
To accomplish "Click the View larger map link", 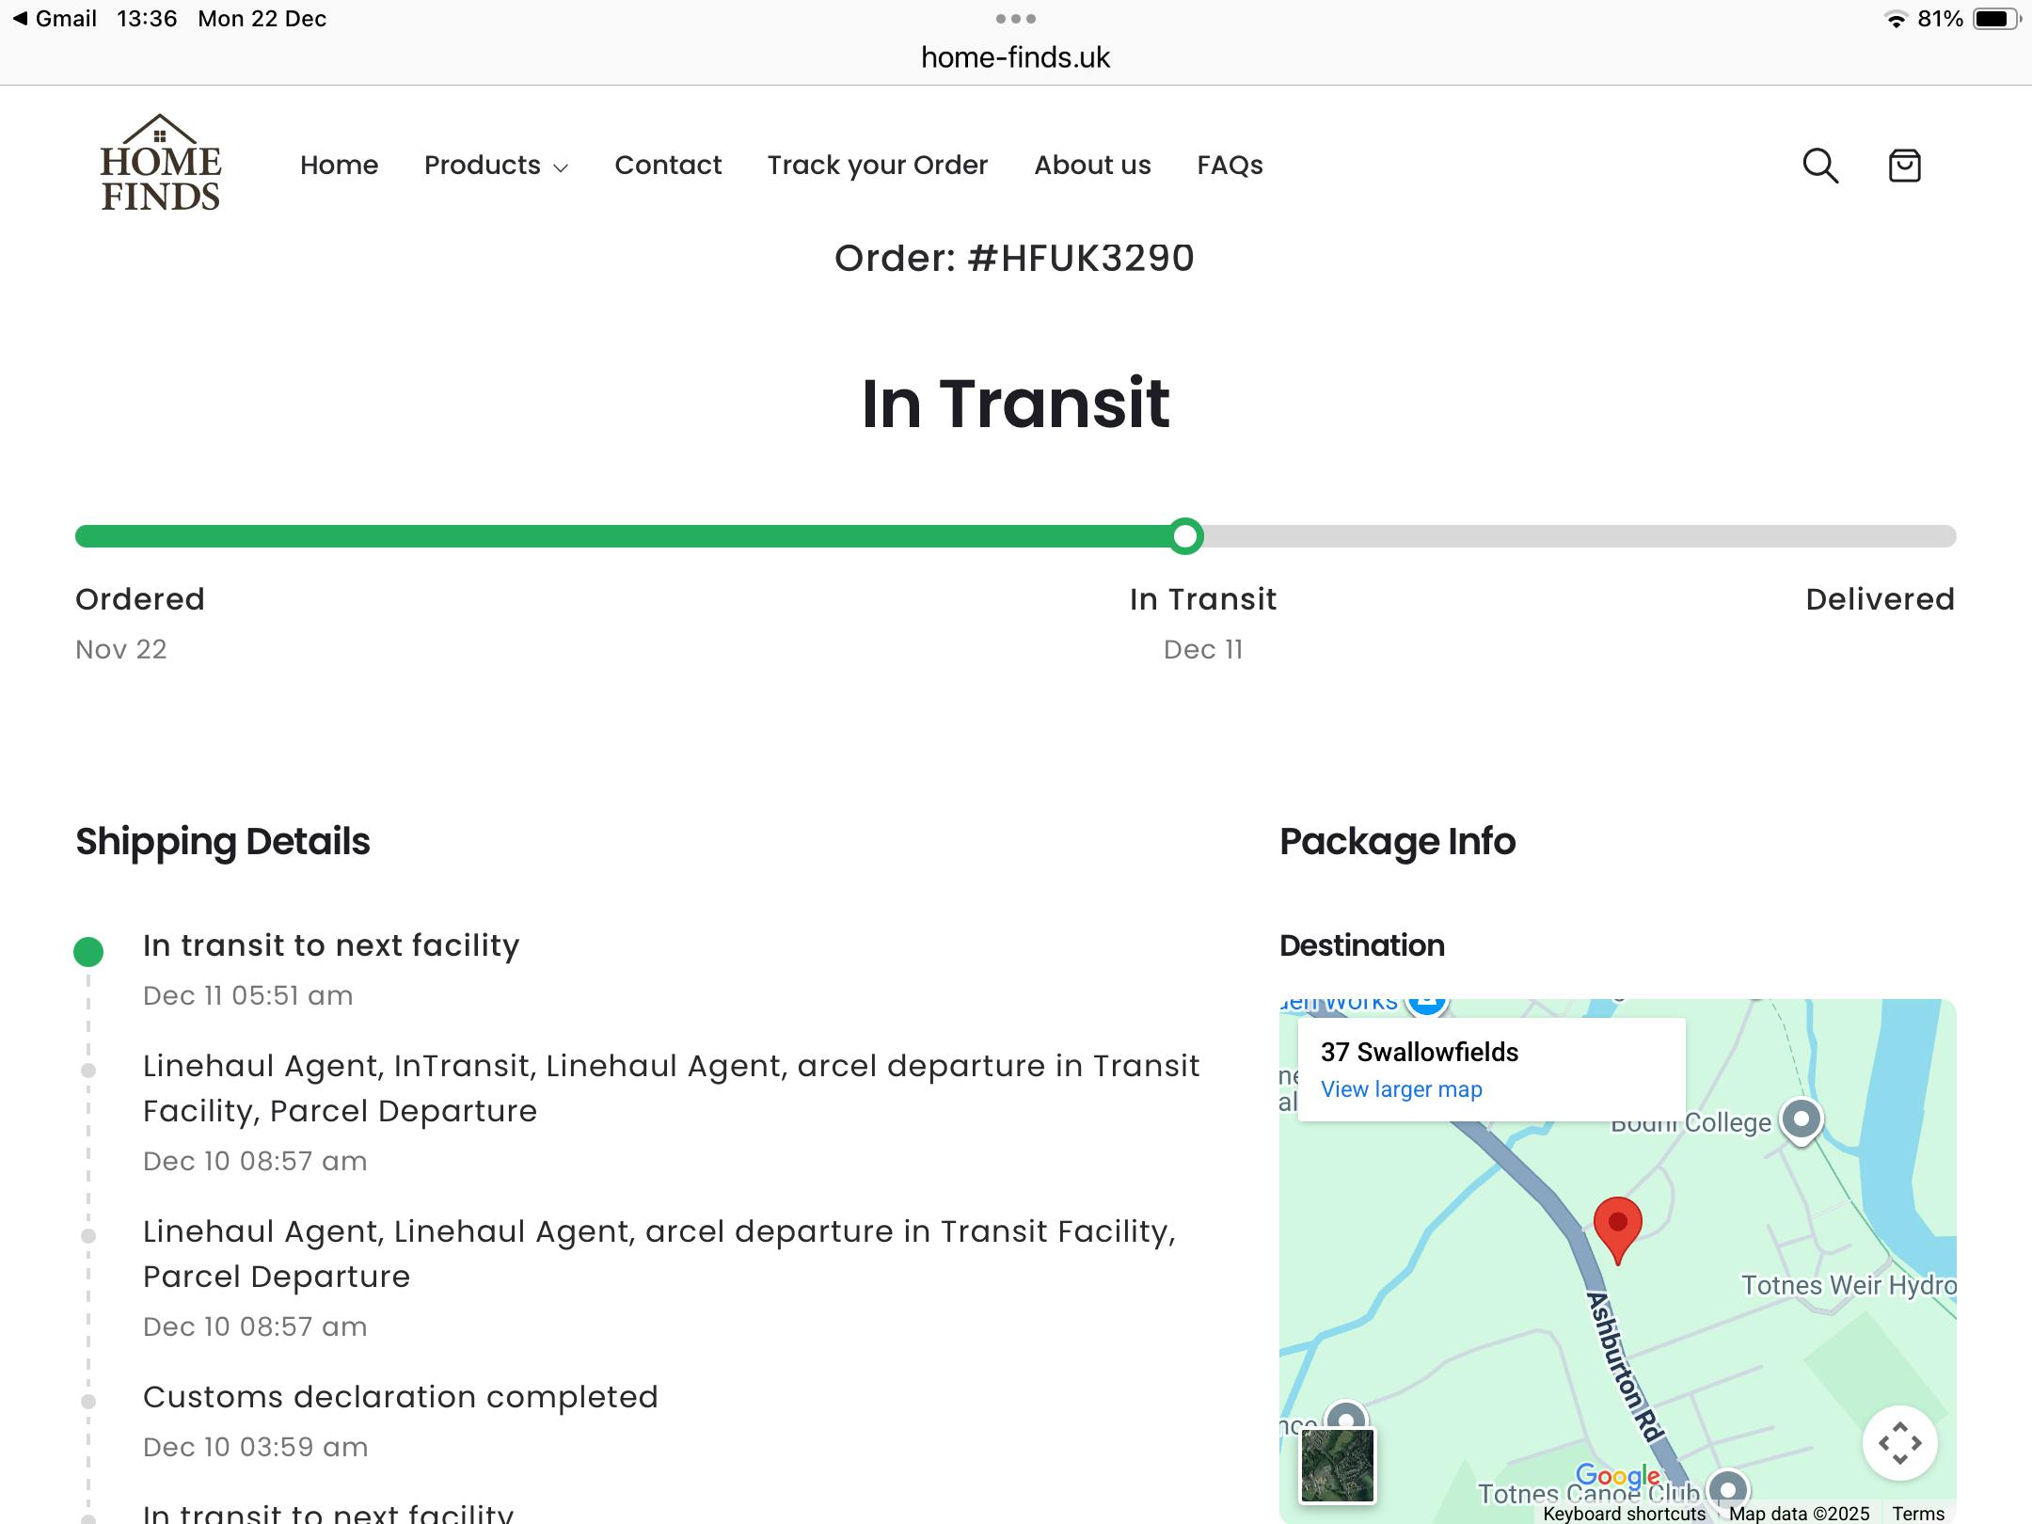I will coord(1401,1089).
